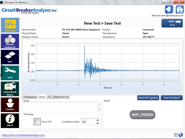Click Notes scrollbar down arrow

99,109
